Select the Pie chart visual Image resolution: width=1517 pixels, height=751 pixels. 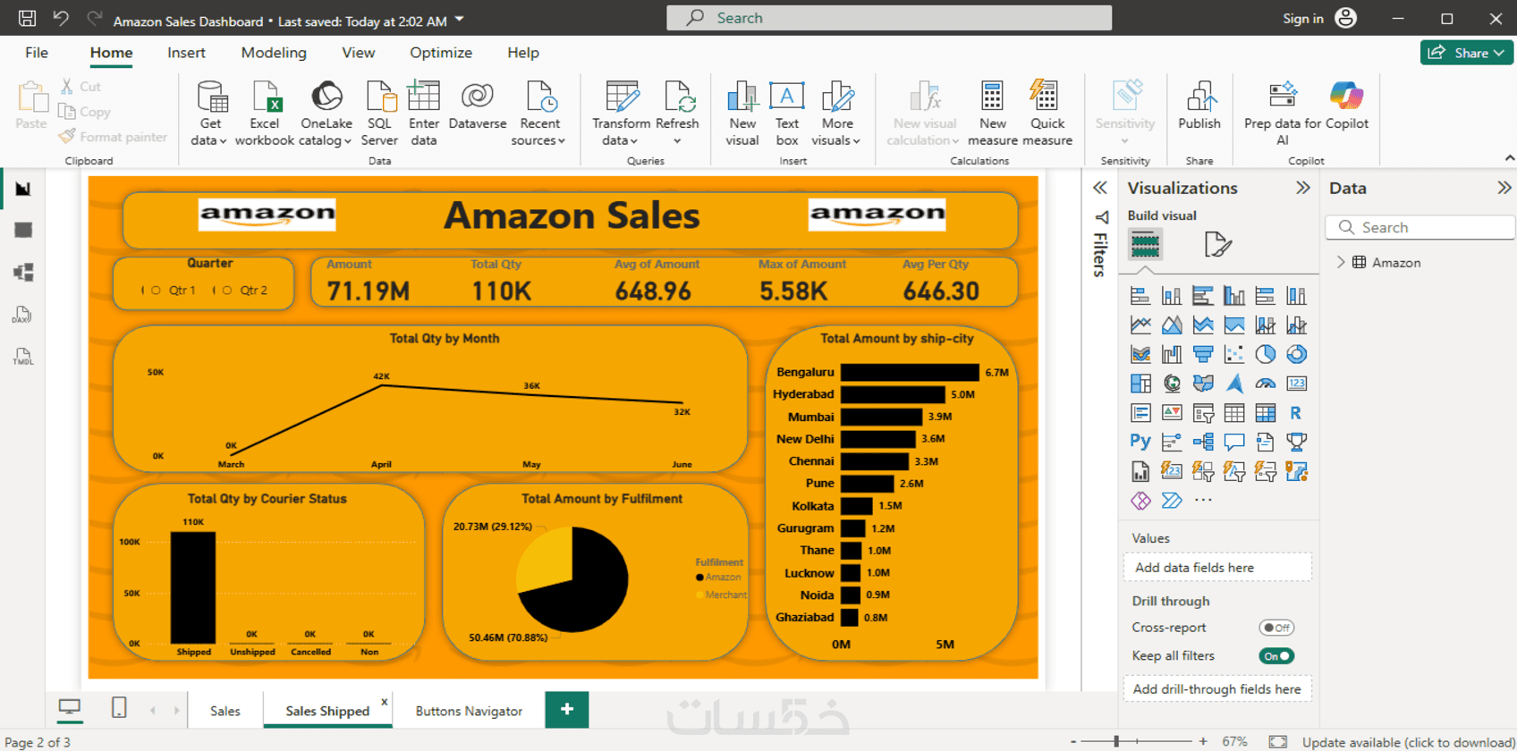1265,354
